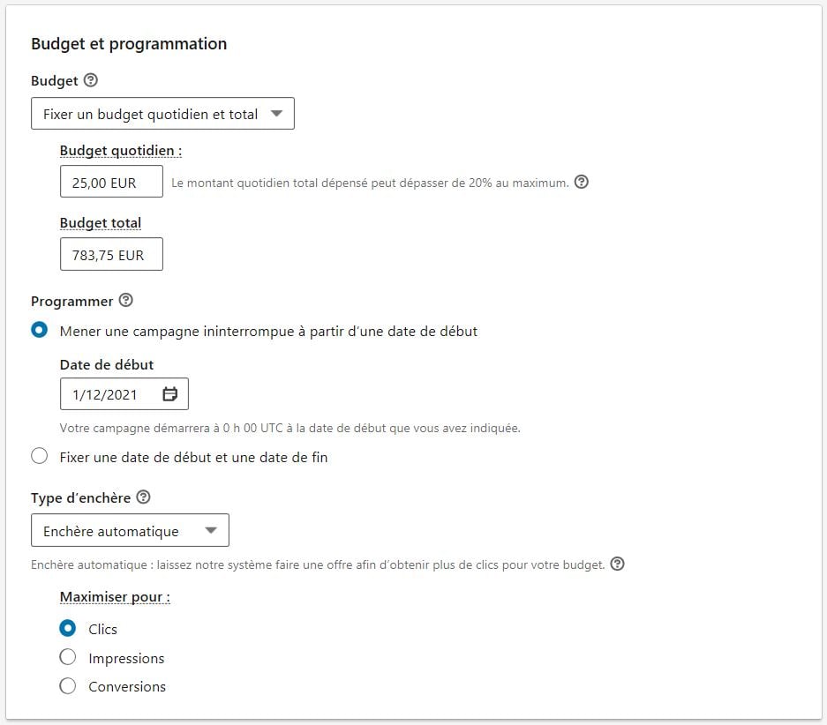Open help for Type d'enchère
Image resolution: width=827 pixels, height=725 pixels.
pyautogui.click(x=144, y=497)
